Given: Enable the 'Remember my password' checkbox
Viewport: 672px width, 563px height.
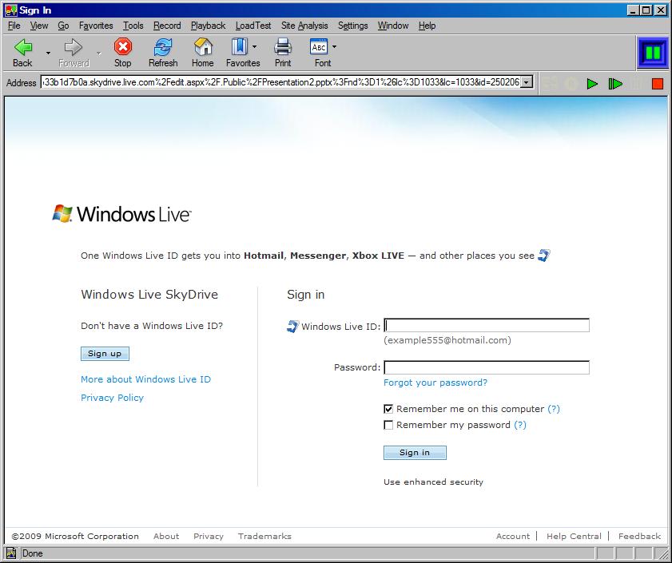Looking at the screenshot, I should coord(388,425).
